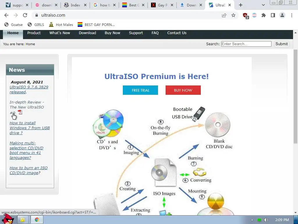
Task: Click the share this page icon
Action: [x=224, y=15]
